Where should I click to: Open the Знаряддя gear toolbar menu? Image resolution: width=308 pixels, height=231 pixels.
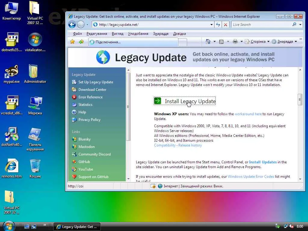(284, 42)
